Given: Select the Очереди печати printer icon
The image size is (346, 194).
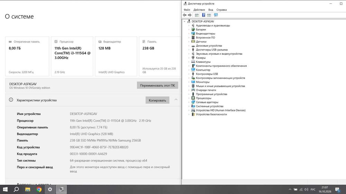Looking at the screenshot, I should pos(193,90).
